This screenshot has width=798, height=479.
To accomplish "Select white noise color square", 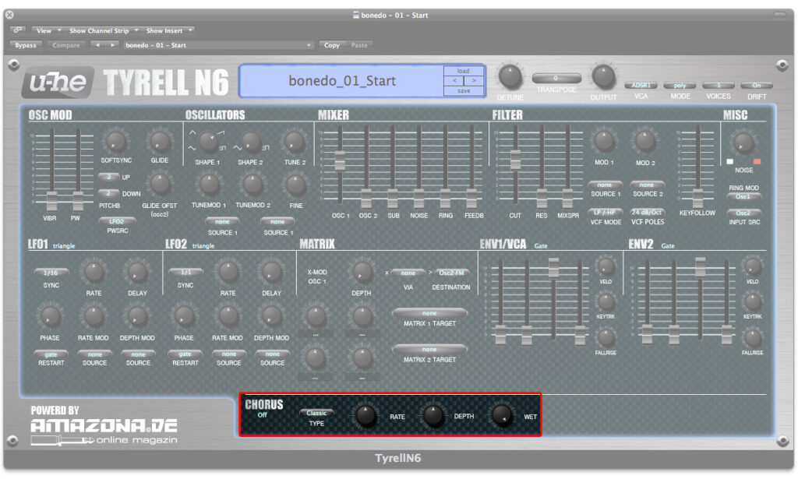I will coord(729,162).
